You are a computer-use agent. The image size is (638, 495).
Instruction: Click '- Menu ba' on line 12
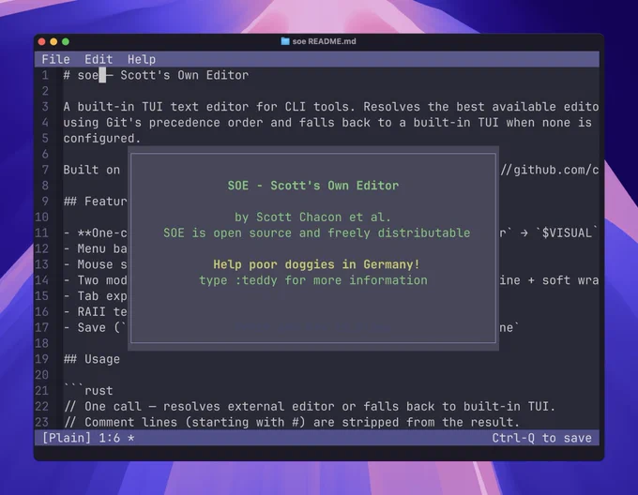[95, 248]
